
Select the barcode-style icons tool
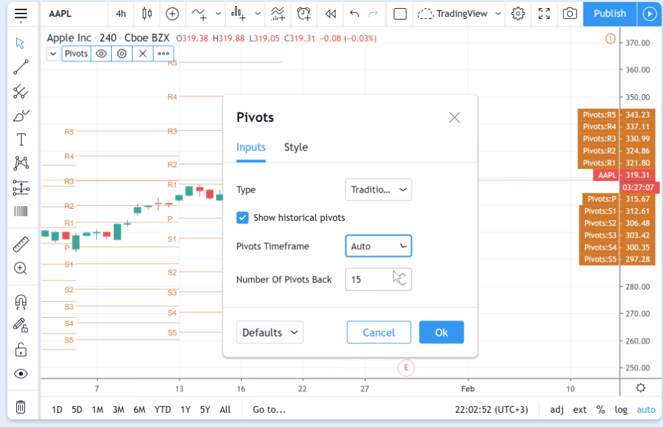(x=21, y=211)
